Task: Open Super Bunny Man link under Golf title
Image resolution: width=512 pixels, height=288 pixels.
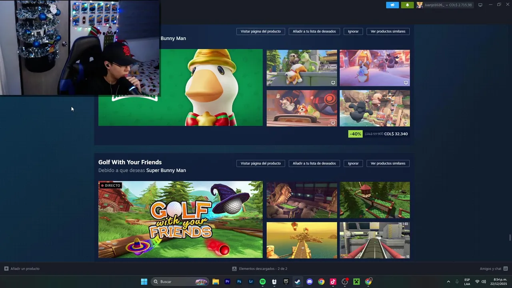Action: (166, 170)
